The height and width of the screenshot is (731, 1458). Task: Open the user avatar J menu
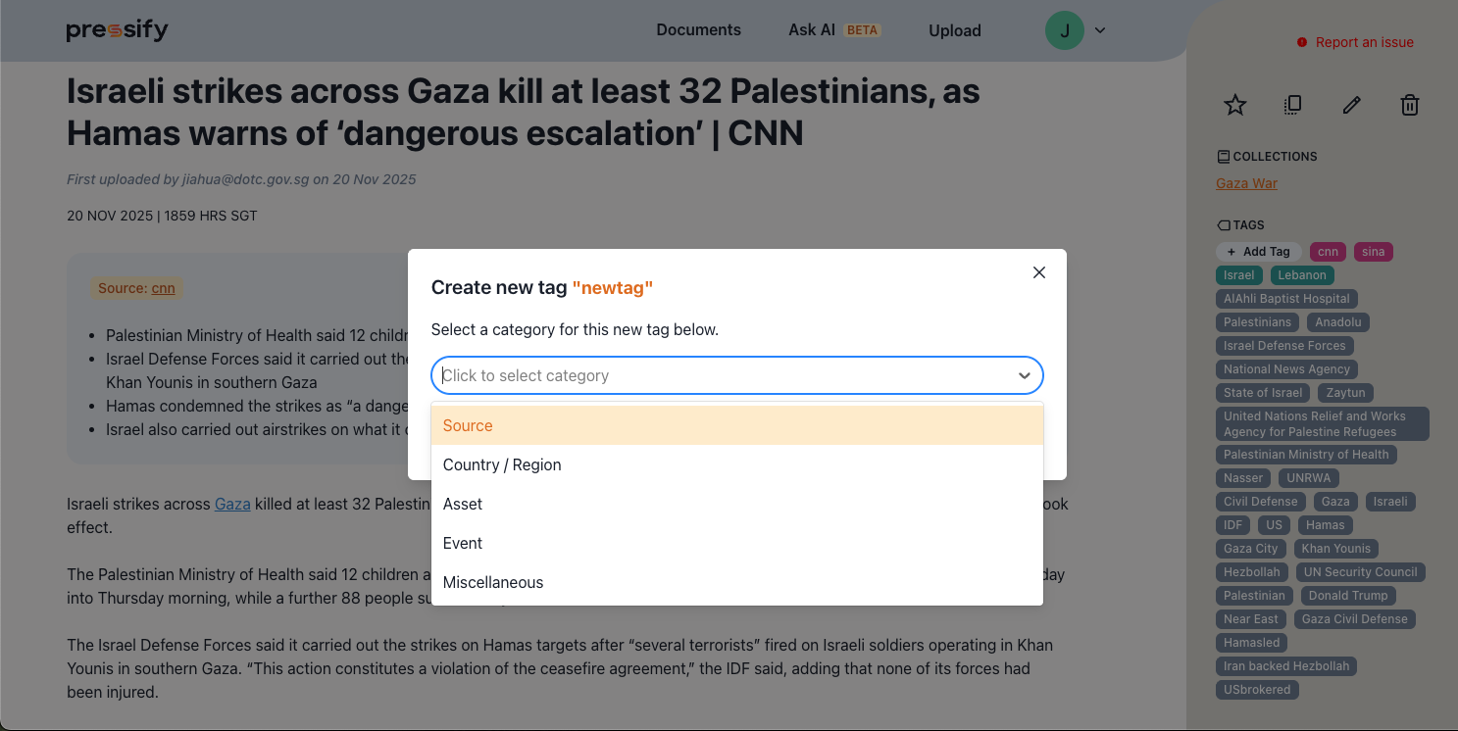(x=1064, y=30)
